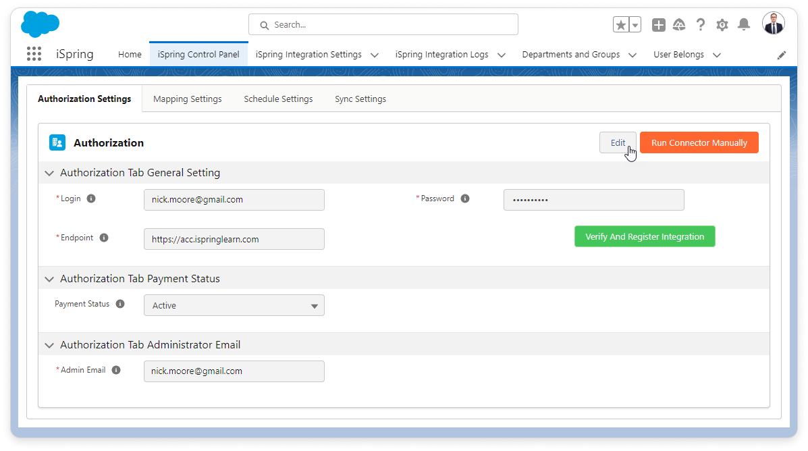Open the Setup gear icon
The height and width of the screenshot is (451, 808).
coord(722,25)
